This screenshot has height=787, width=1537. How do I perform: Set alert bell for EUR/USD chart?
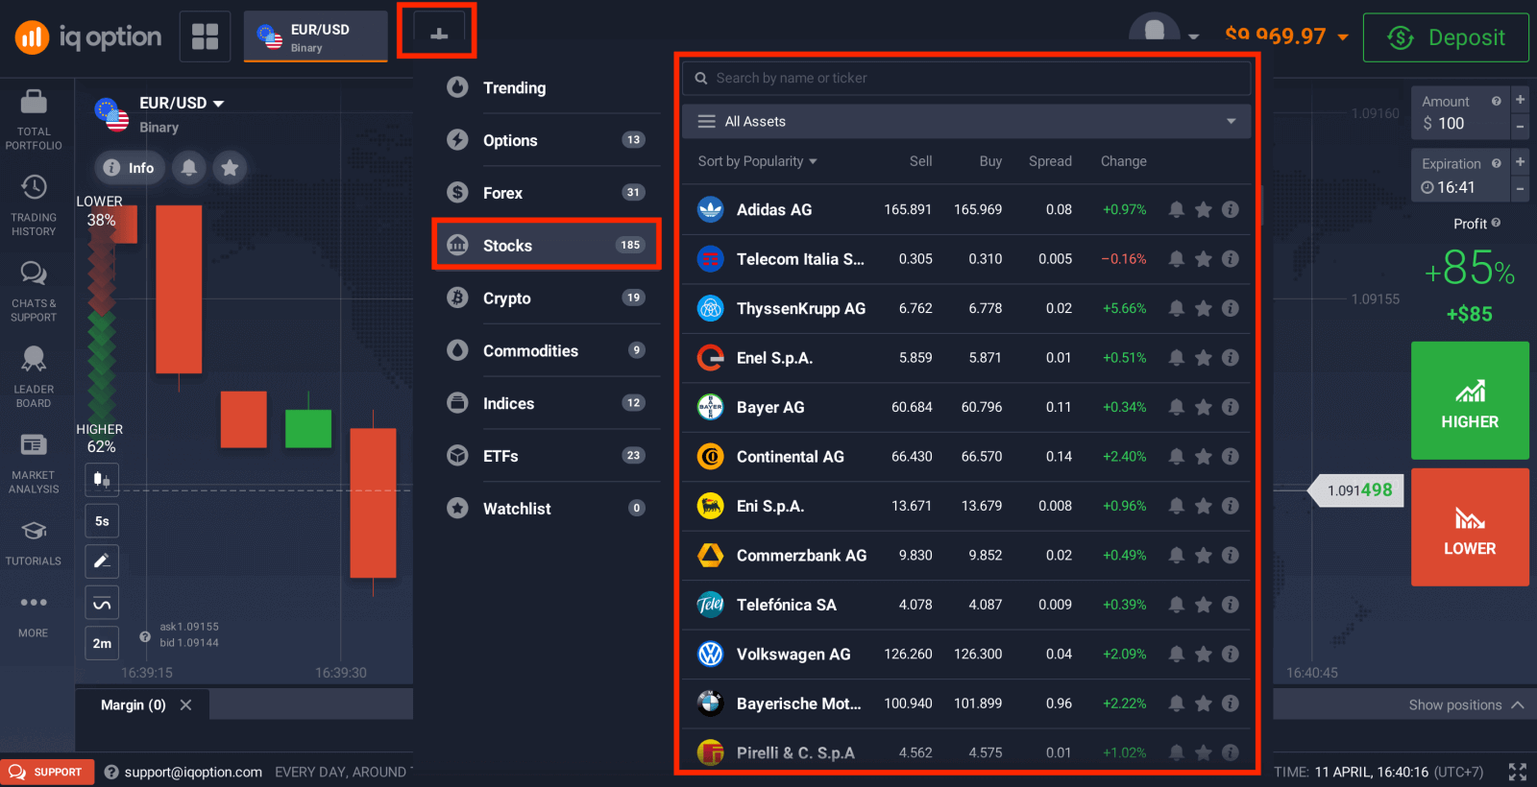coord(189,167)
